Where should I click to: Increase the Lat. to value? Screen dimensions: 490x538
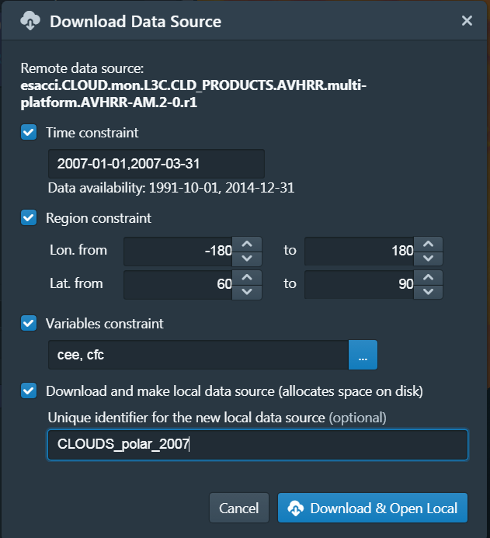428,277
